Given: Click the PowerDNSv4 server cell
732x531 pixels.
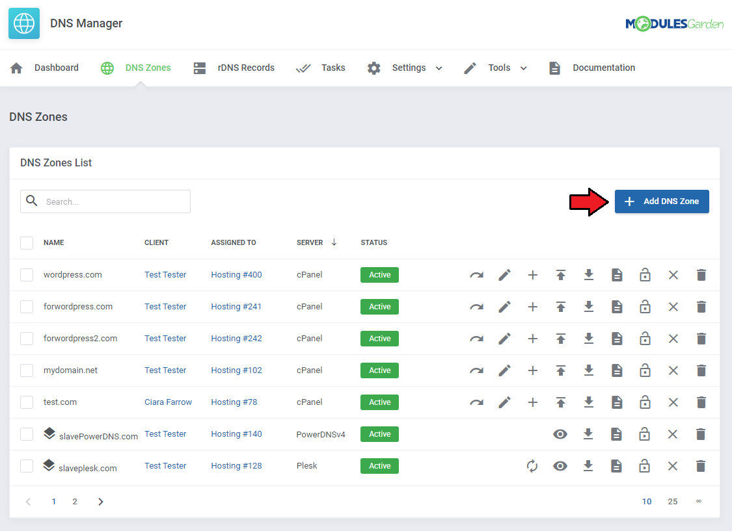Looking at the screenshot, I should (x=321, y=435).
